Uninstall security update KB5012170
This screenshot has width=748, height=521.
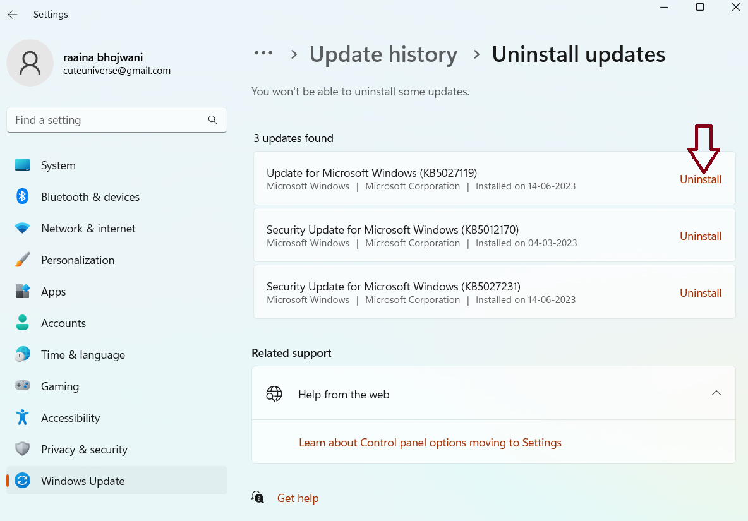[x=701, y=236]
